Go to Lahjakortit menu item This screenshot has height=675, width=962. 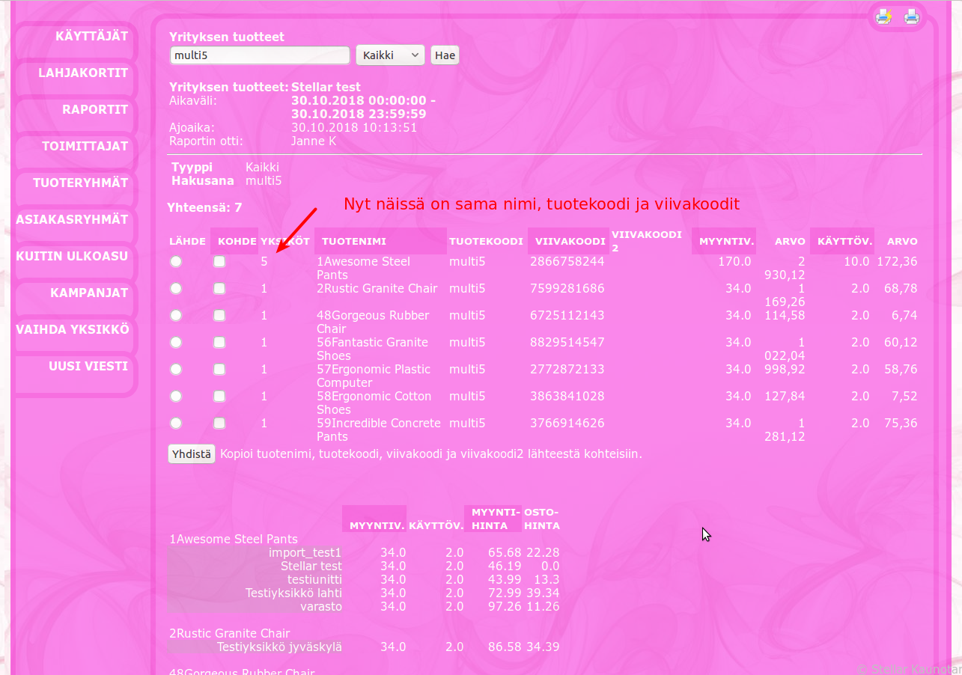point(83,73)
